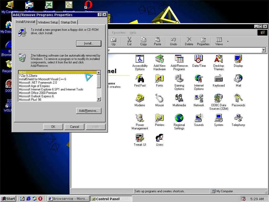
Task: Open the Printers folder icon
Action: click(x=159, y=120)
